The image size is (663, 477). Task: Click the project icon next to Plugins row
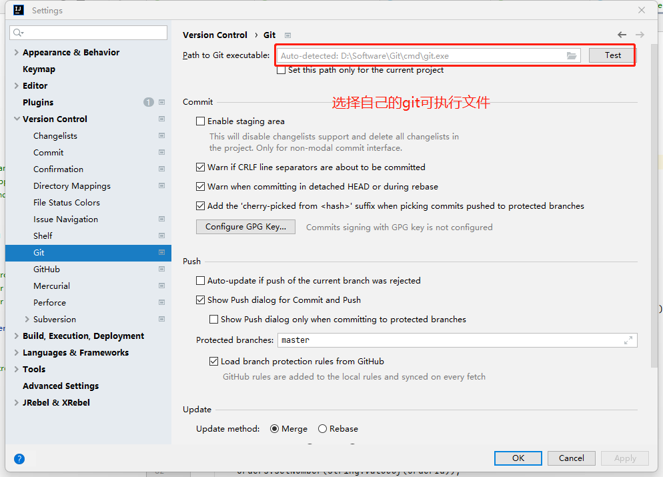tap(161, 102)
